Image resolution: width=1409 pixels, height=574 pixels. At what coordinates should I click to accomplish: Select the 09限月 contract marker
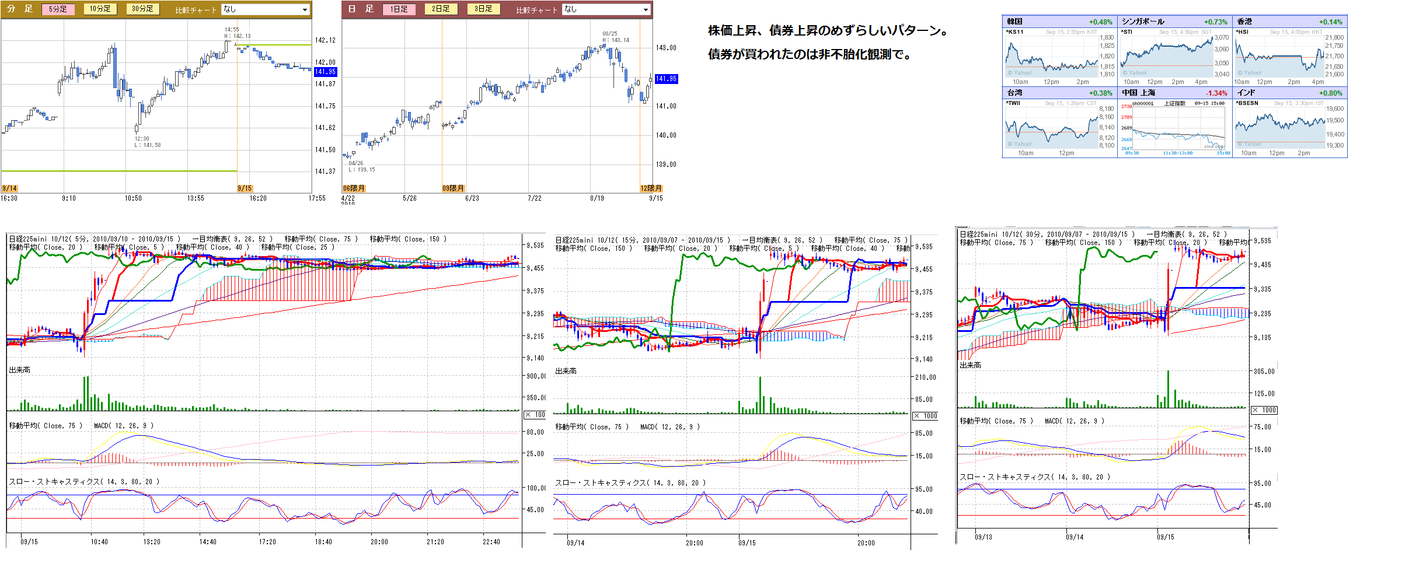[453, 188]
